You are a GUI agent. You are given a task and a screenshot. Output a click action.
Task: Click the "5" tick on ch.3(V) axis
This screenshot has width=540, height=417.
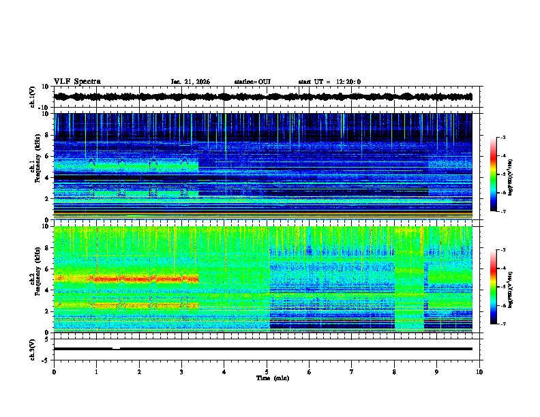[48, 339]
